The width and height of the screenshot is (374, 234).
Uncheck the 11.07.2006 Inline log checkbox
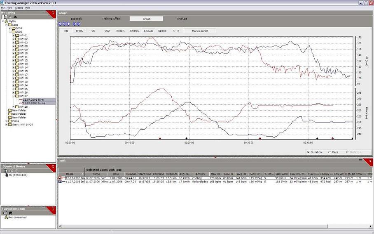(x=60, y=182)
